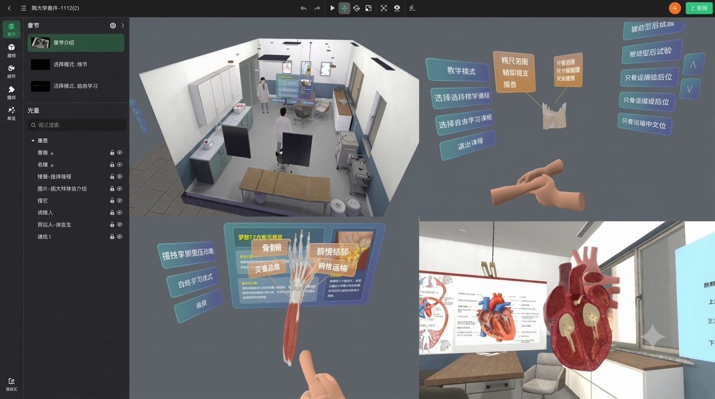The height and width of the screenshot is (399, 715).
Task: Click the redo arrow in the top toolbar
Action: 317,8
